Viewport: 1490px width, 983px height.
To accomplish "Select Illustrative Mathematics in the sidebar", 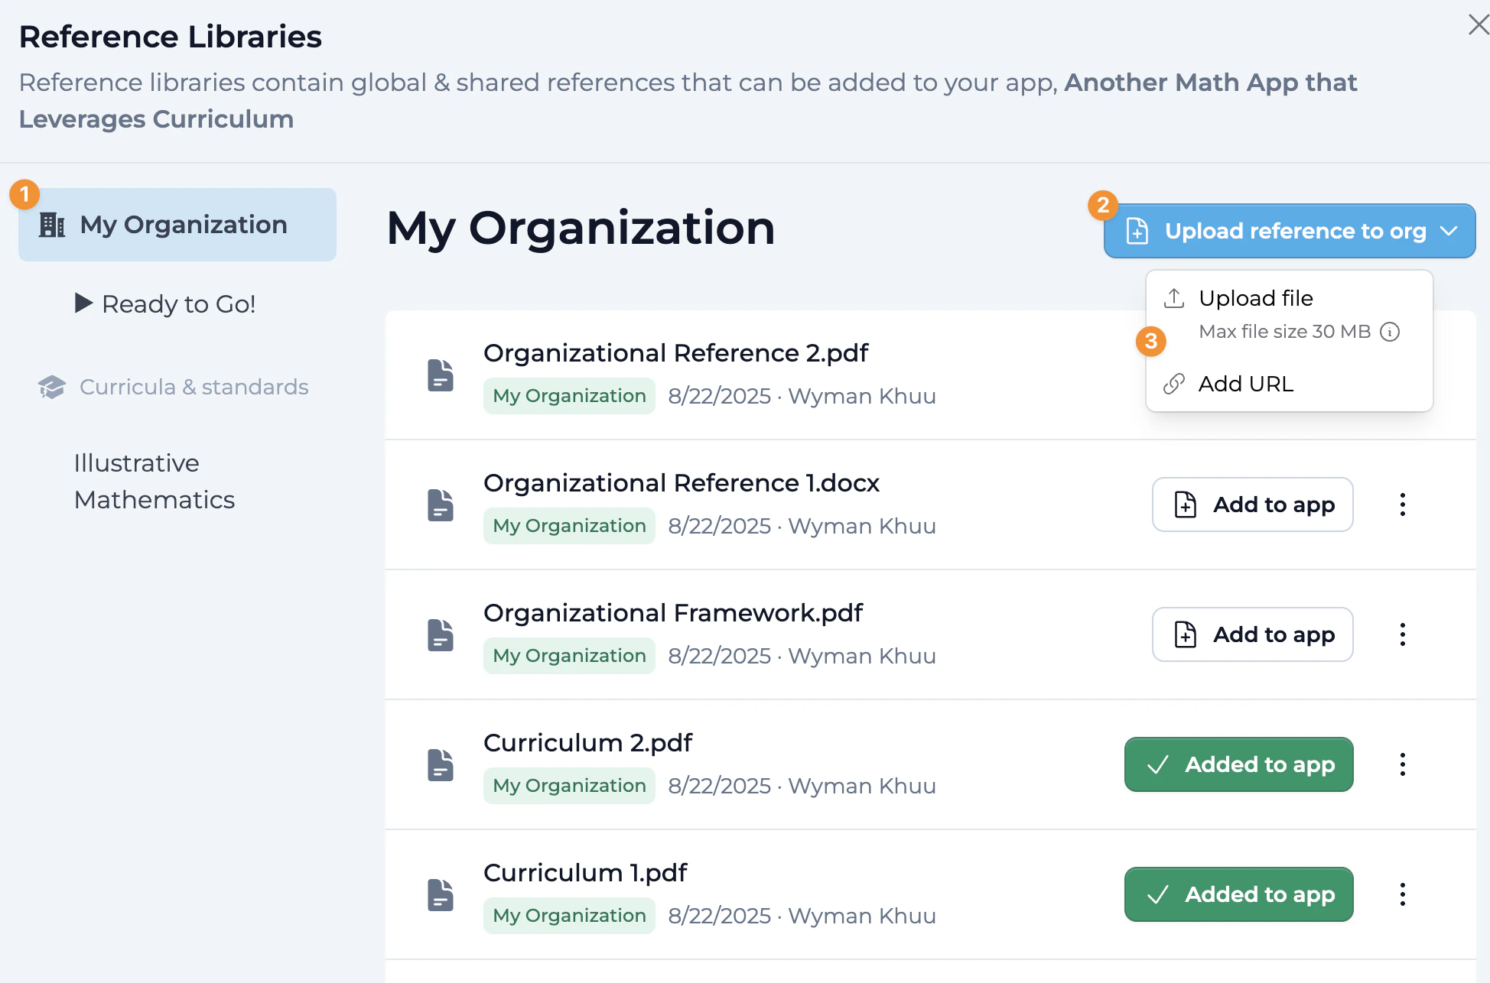I will (x=155, y=481).
